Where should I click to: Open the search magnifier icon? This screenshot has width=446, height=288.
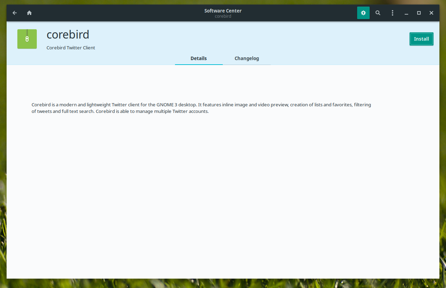point(378,13)
